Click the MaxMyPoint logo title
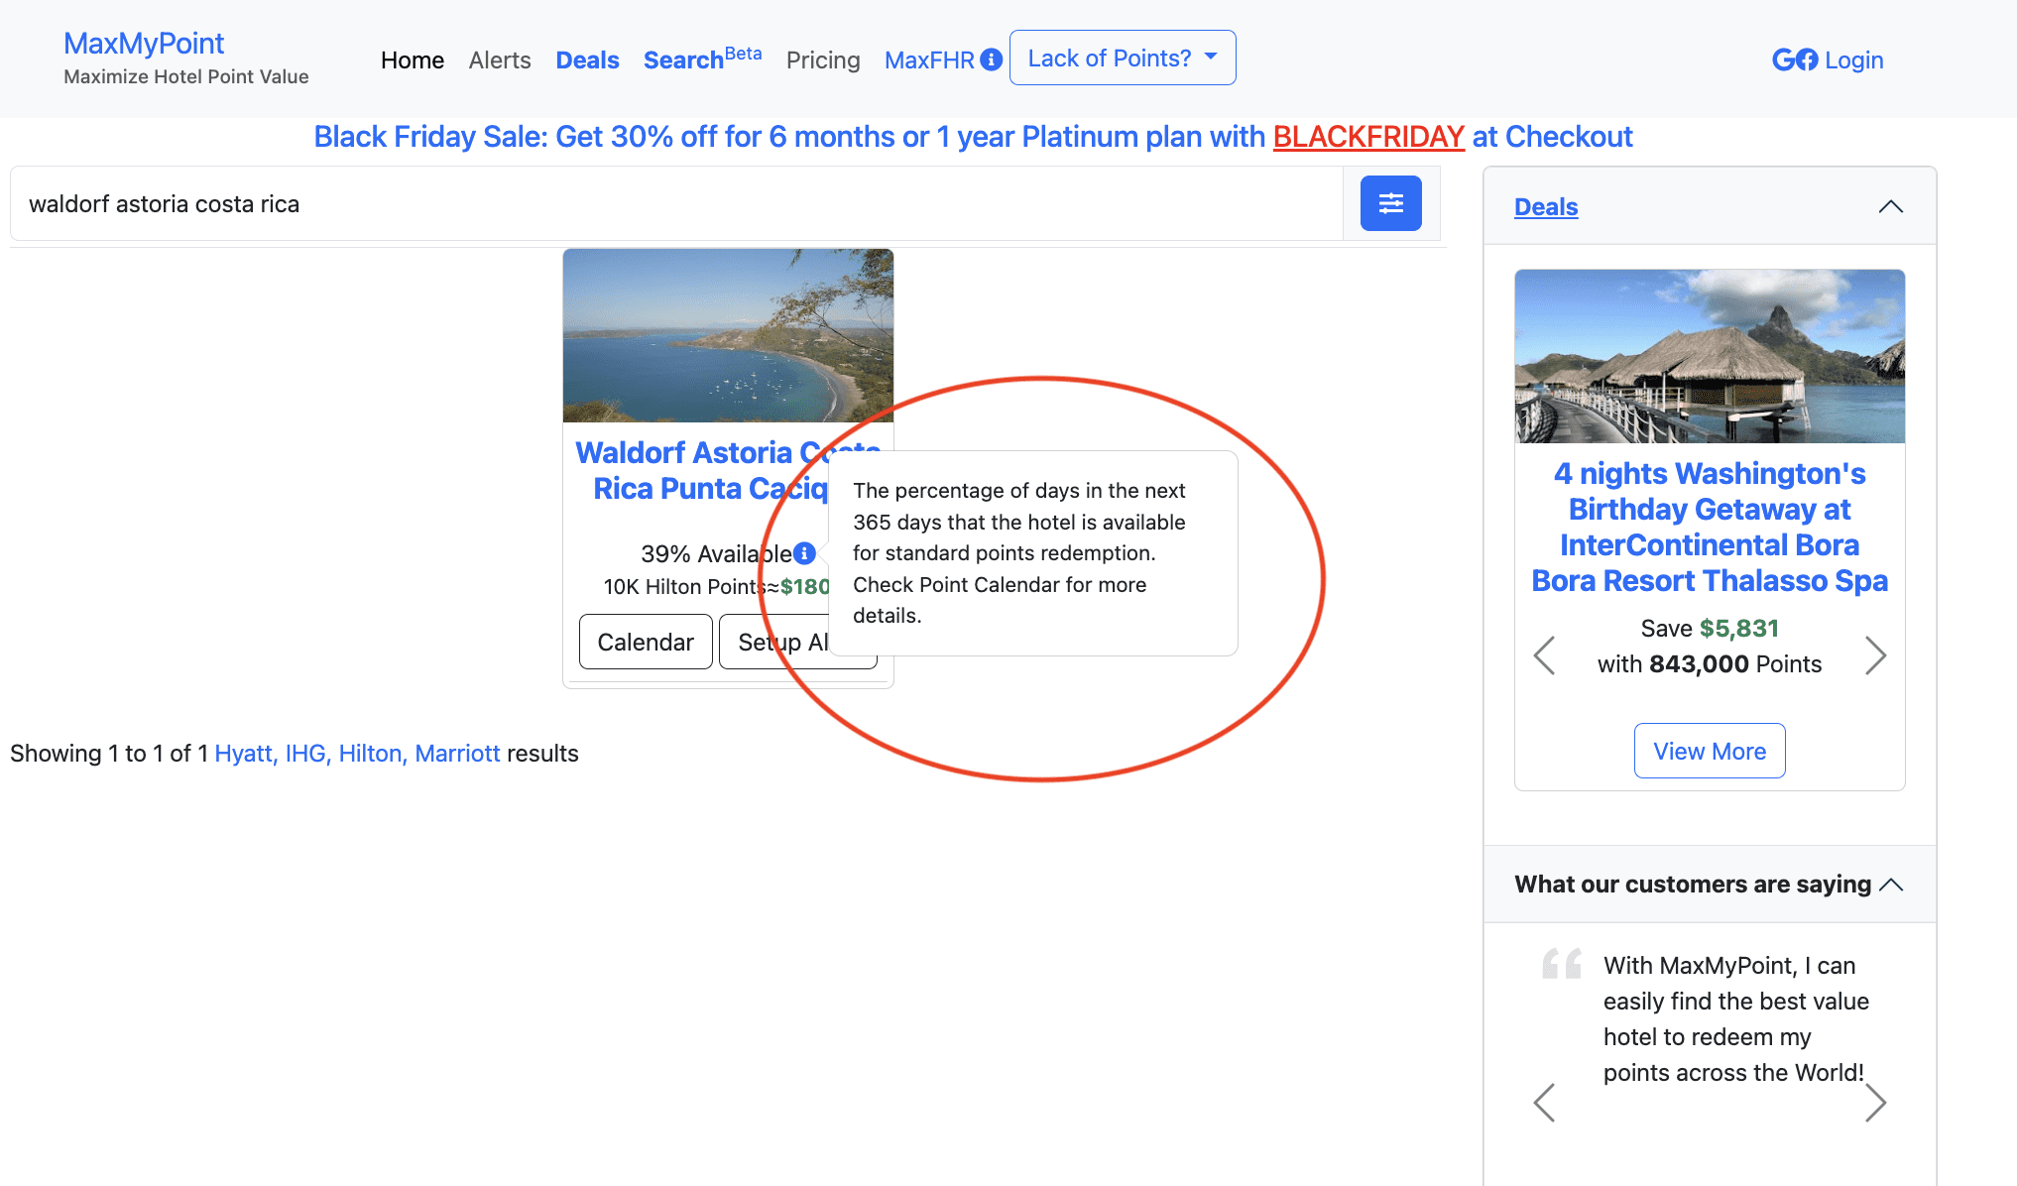 pos(144,44)
